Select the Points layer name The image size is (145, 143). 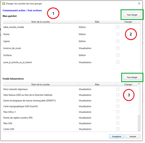point(6,34)
